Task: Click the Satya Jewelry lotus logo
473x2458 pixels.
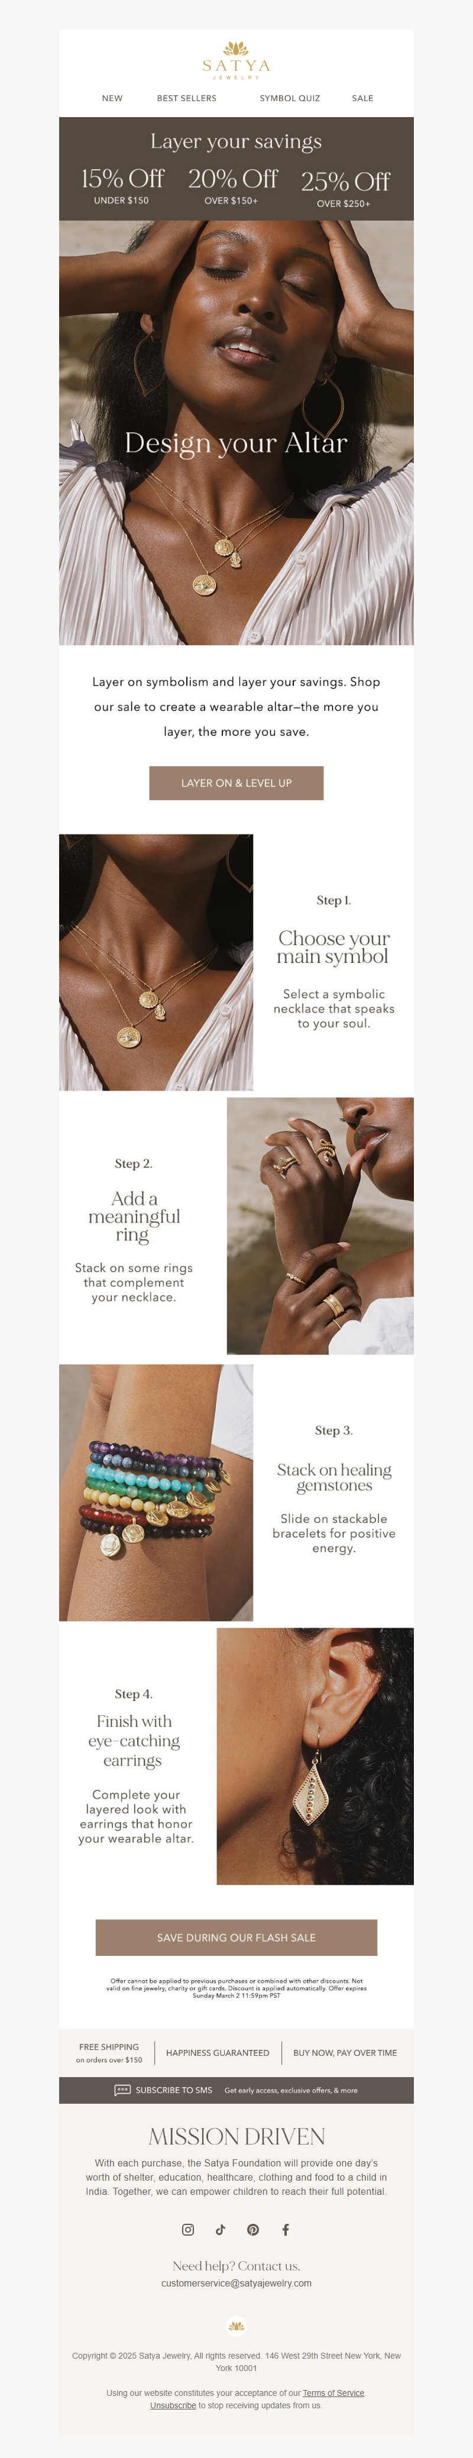Action: coord(237,60)
